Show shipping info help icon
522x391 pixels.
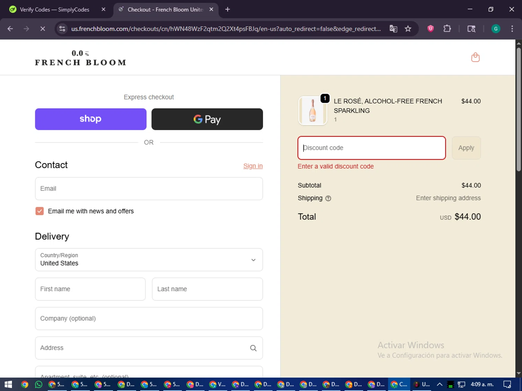[x=328, y=198]
